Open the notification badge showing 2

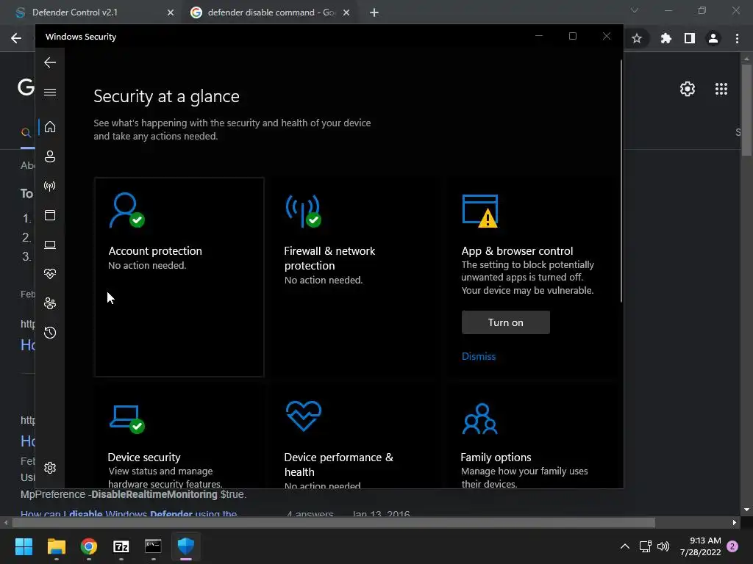tap(732, 546)
